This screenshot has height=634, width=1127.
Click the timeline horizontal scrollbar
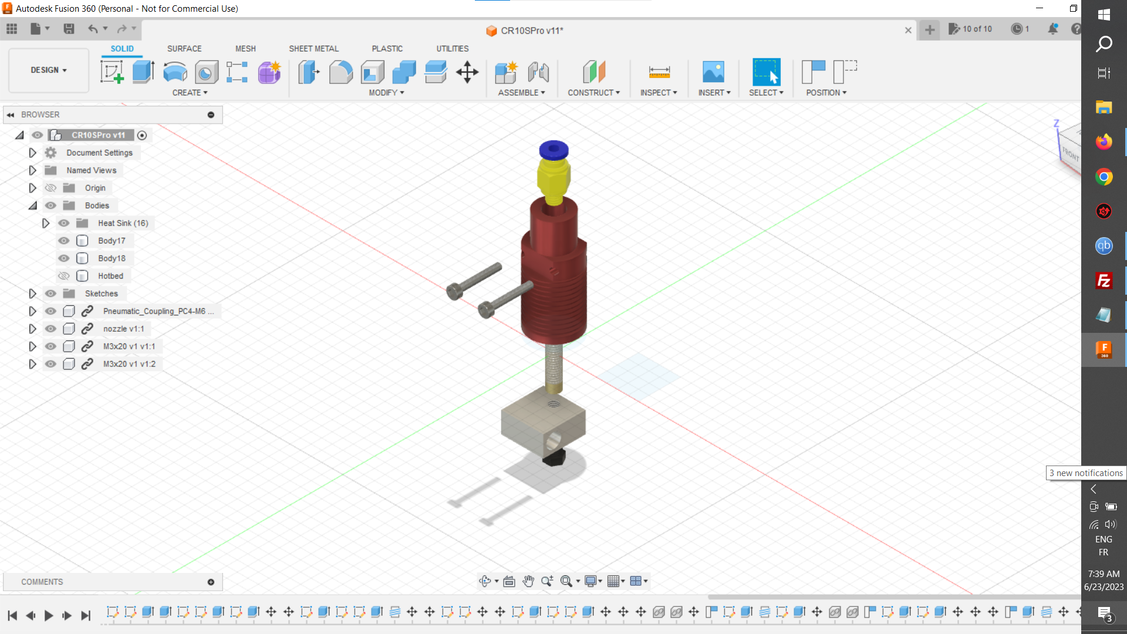[894, 598]
